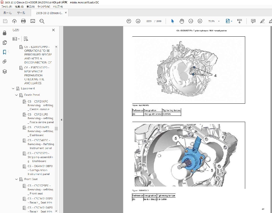Click the Save file icon
Image resolution: width=272 pixels, height=213 pixels.
pyautogui.click(x=5, y=21)
